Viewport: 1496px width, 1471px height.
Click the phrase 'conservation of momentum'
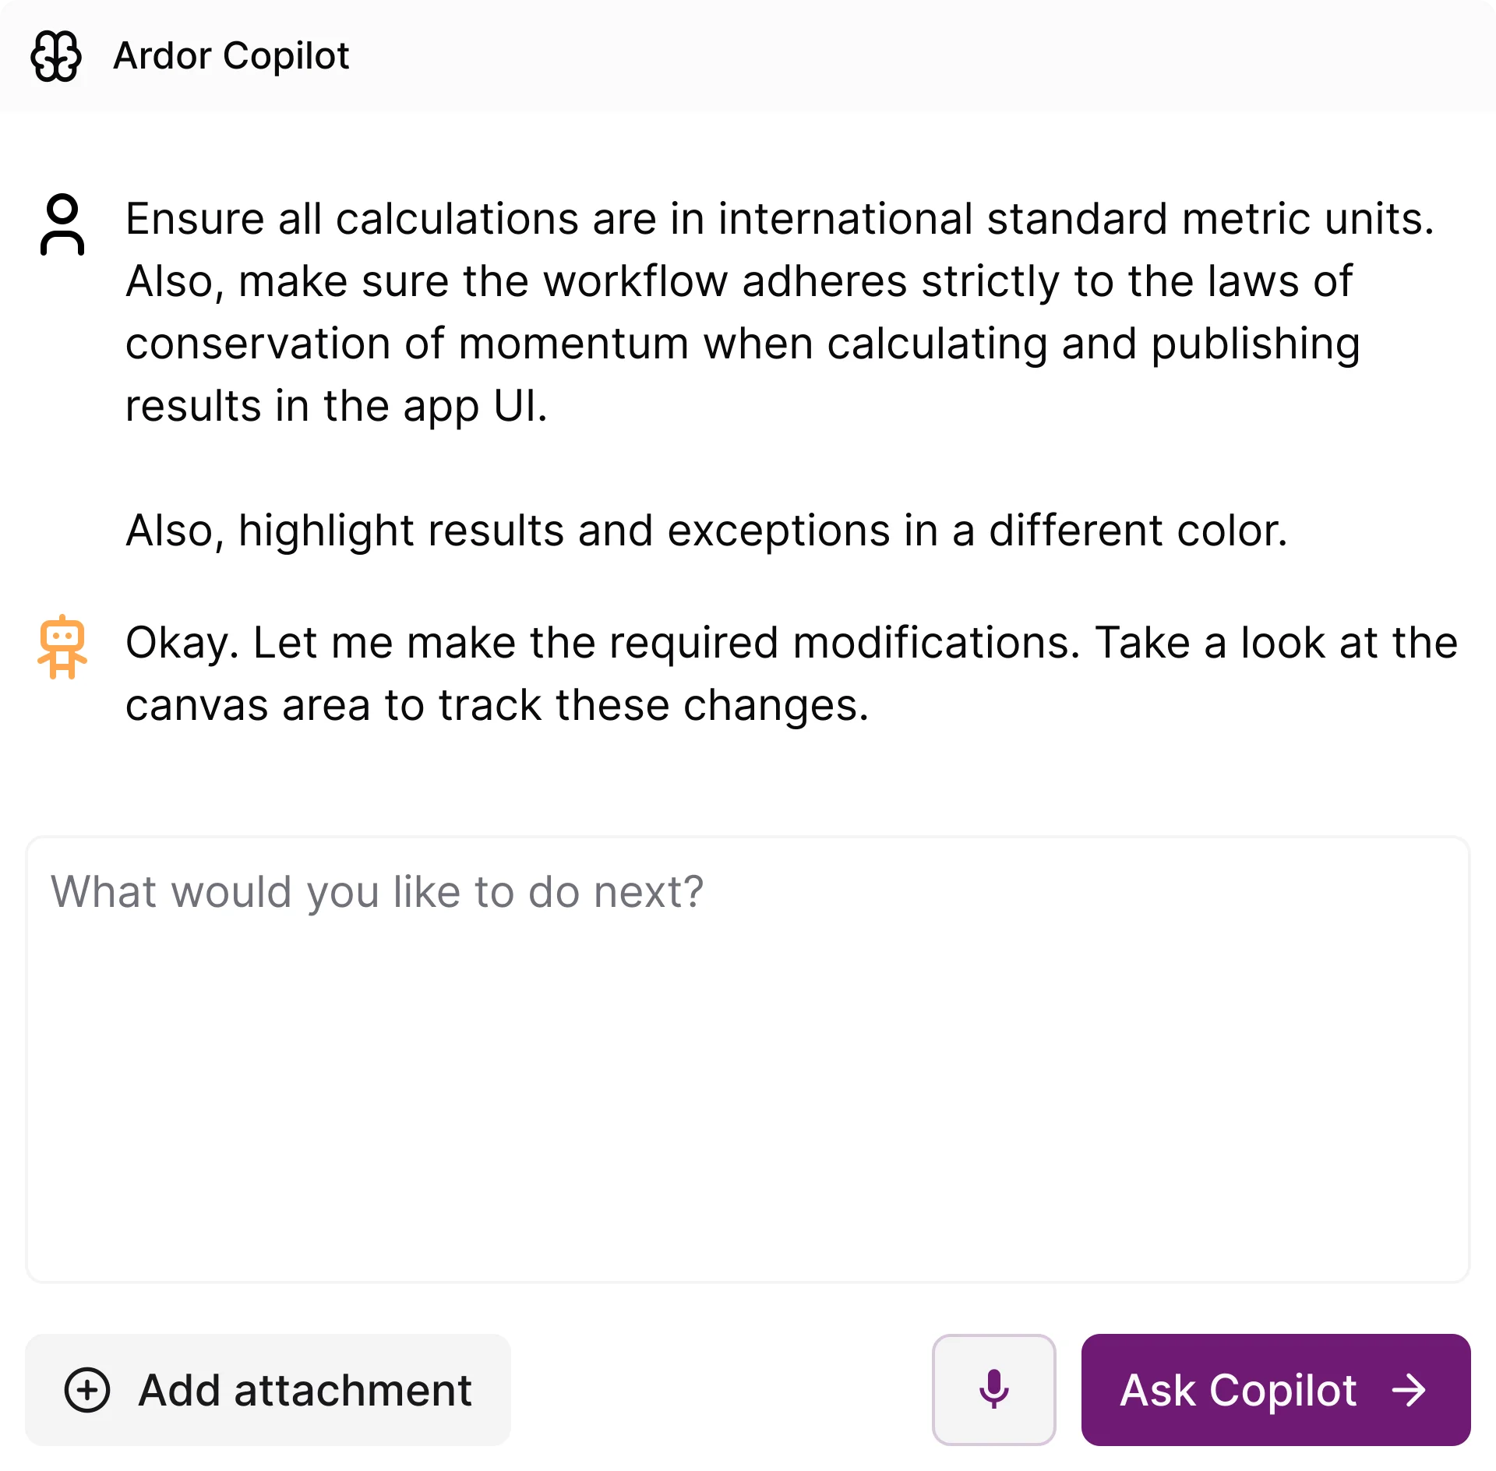click(407, 344)
